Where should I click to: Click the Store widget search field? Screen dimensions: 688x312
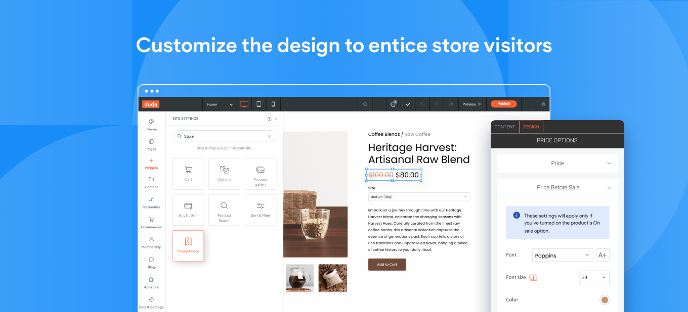click(x=224, y=136)
